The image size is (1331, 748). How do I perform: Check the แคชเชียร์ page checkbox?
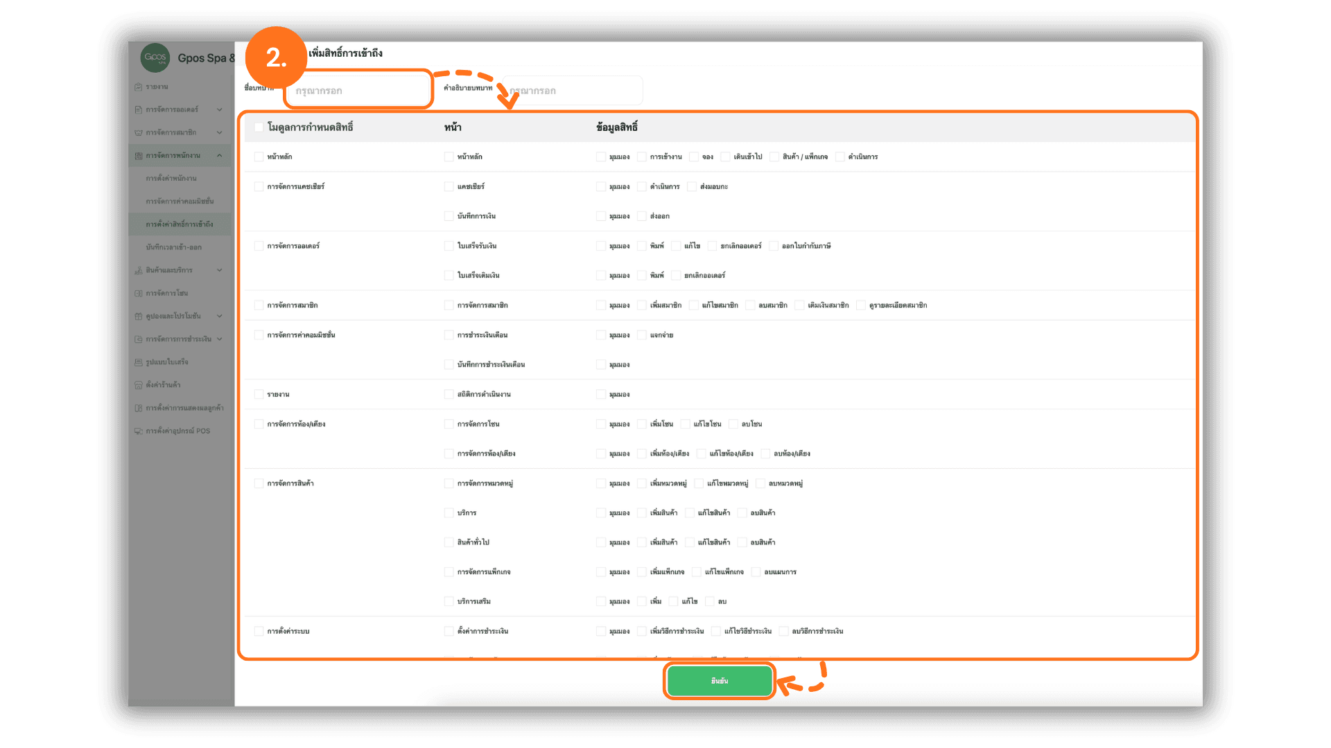point(449,186)
